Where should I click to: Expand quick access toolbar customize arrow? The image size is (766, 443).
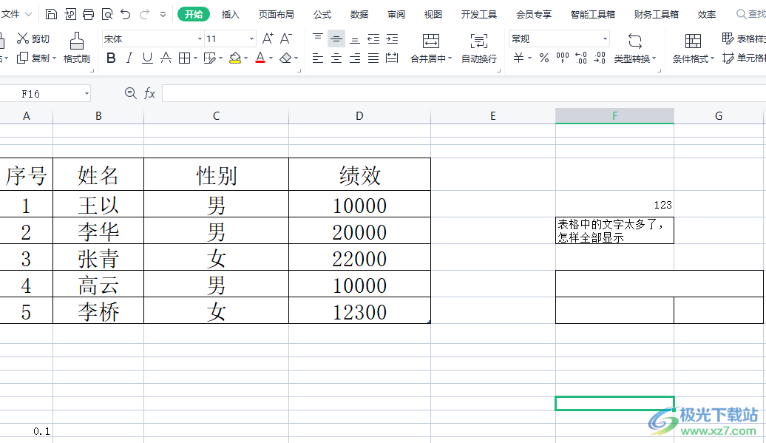coord(163,15)
